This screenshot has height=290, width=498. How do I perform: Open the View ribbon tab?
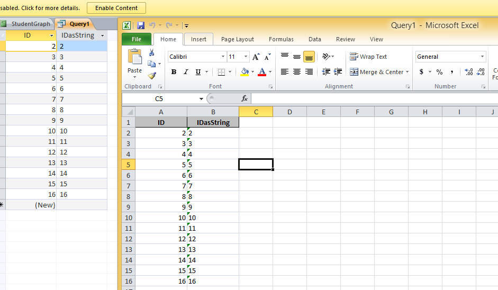click(x=376, y=39)
